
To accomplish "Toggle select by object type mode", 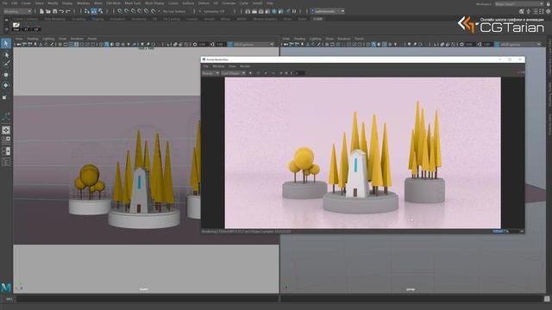I will coord(94,11).
